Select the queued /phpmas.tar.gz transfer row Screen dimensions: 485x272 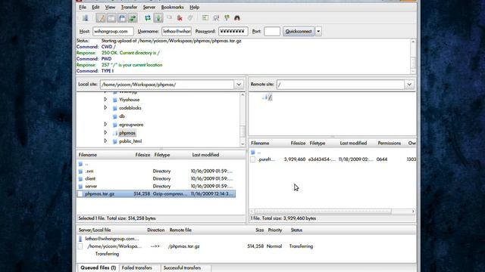pyautogui.click(x=246, y=246)
